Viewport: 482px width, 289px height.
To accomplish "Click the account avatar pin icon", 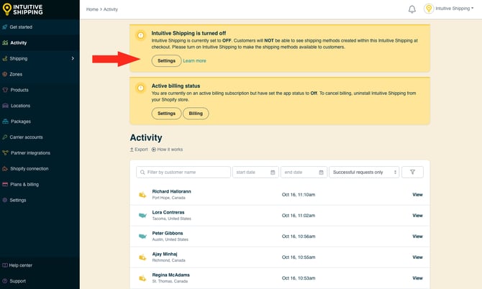I will click(429, 9).
